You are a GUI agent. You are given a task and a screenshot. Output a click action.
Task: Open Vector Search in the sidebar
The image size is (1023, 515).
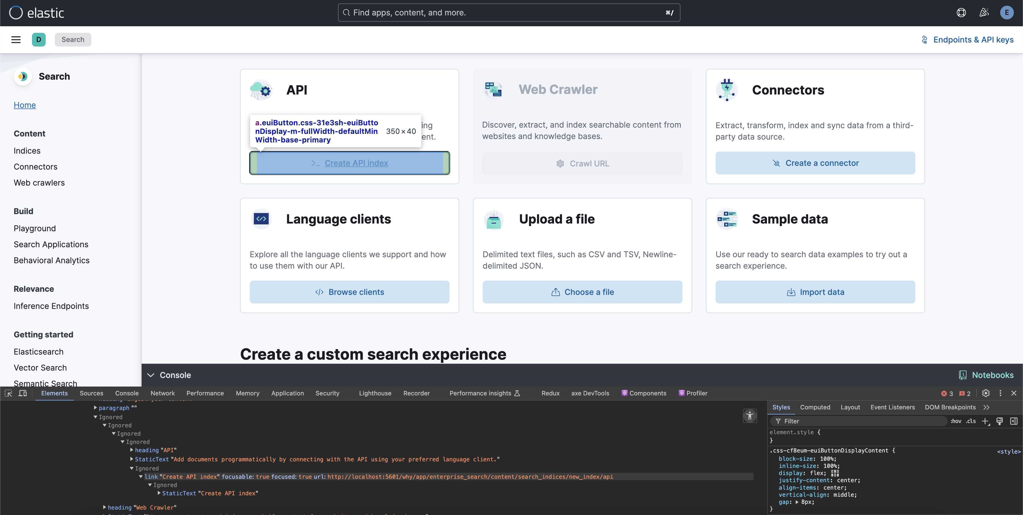[x=40, y=367]
